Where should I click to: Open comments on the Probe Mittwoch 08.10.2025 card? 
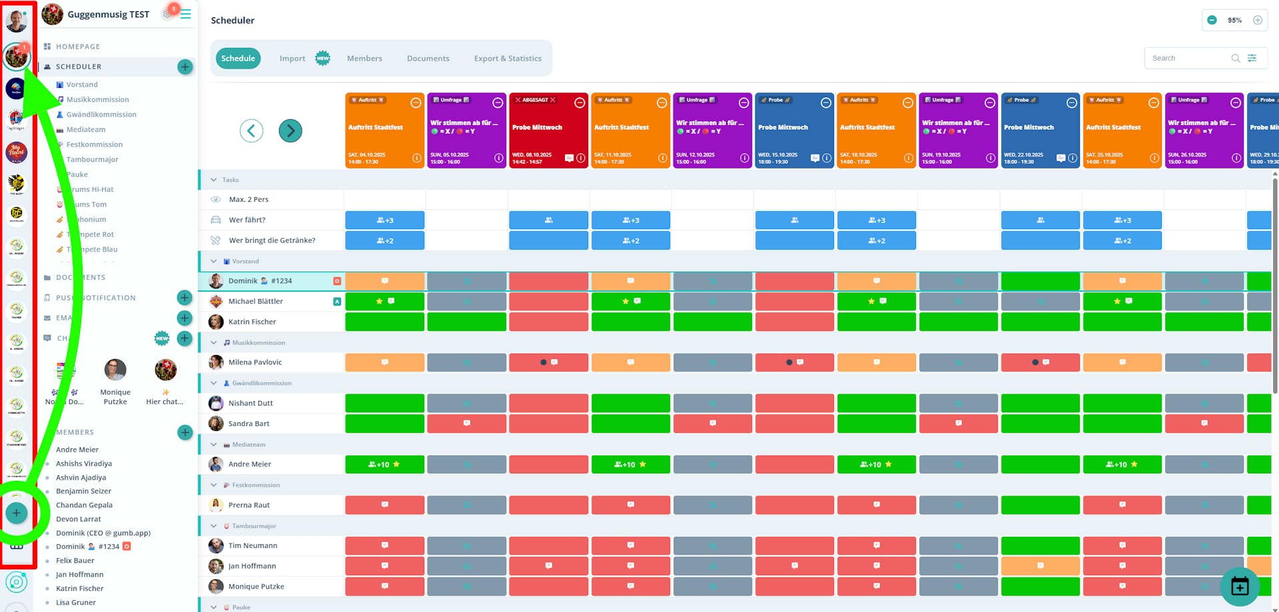tap(569, 158)
